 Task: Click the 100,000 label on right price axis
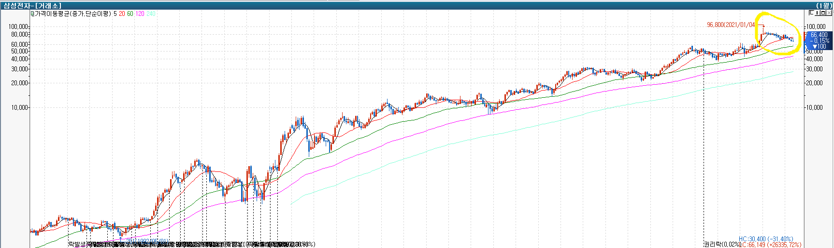pos(816,26)
